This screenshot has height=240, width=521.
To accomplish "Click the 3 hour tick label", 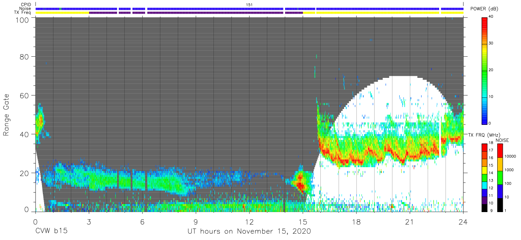I will [89, 222].
